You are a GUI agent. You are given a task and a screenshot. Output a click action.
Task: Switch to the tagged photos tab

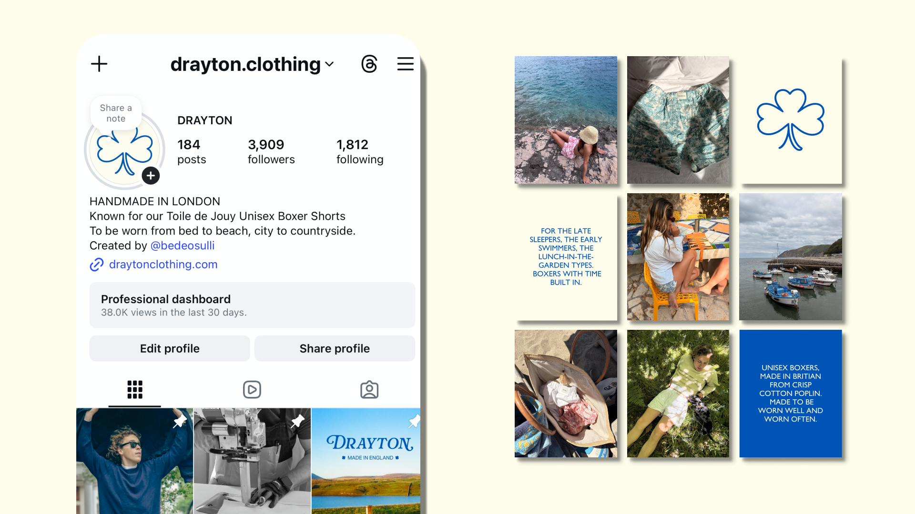tap(369, 389)
